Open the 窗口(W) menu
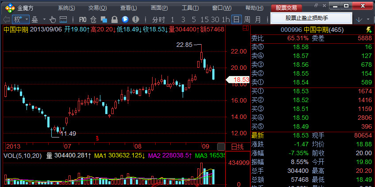375x187 pixels. point(222,8)
